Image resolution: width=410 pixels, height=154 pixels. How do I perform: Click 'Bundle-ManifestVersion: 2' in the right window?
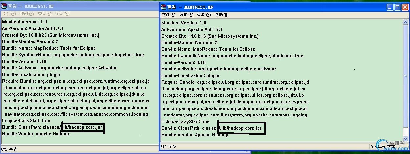coord(189,42)
